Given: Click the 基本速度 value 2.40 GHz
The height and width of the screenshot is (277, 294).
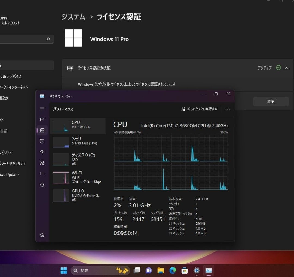Looking at the screenshot, I should tap(202, 199).
